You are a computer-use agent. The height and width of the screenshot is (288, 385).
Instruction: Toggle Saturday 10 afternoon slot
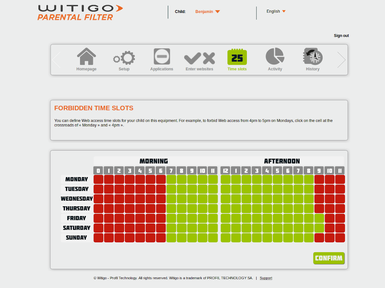pyautogui.click(x=329, y=228)
